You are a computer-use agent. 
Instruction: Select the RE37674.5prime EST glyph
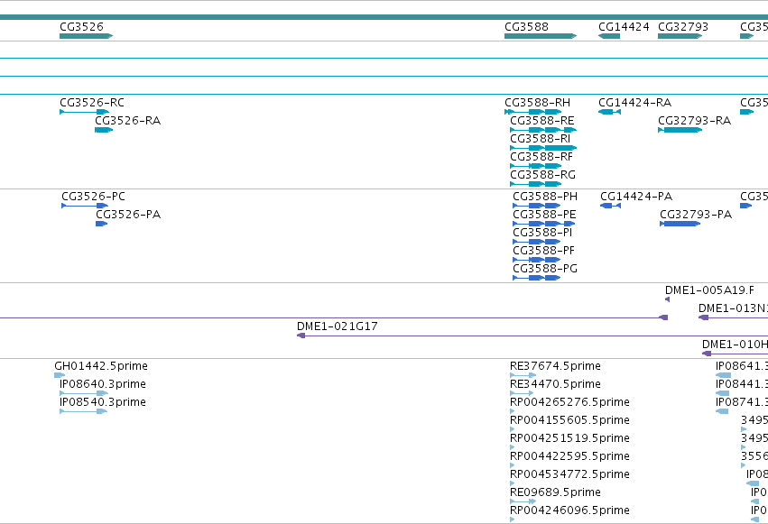click(x=523, y=375)
